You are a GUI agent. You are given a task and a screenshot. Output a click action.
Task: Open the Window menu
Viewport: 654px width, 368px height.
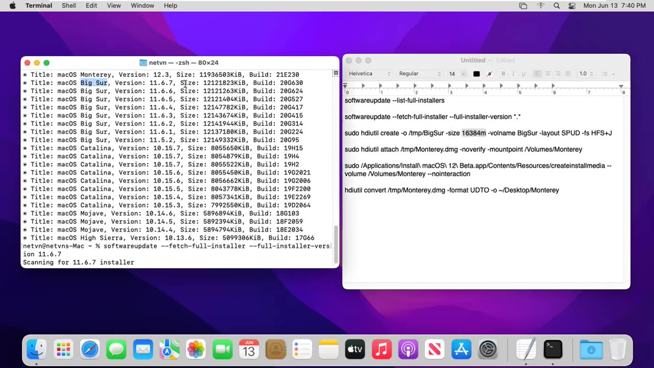click(x=143, y=6)
